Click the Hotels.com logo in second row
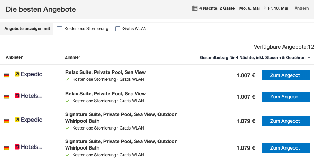This screenshot has height=162, width=315. 28,96
